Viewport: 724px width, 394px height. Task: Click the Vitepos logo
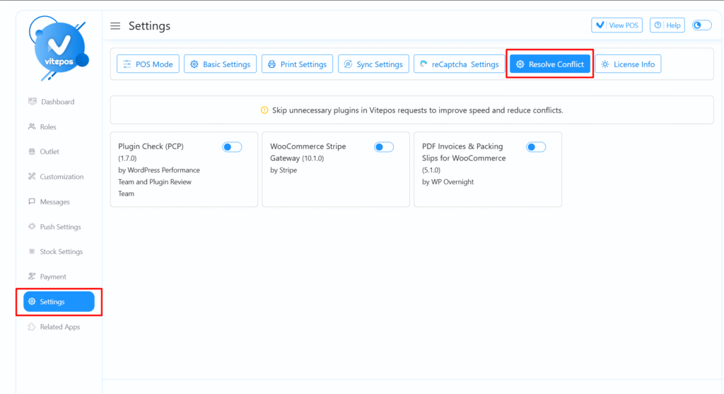[59, 48]
